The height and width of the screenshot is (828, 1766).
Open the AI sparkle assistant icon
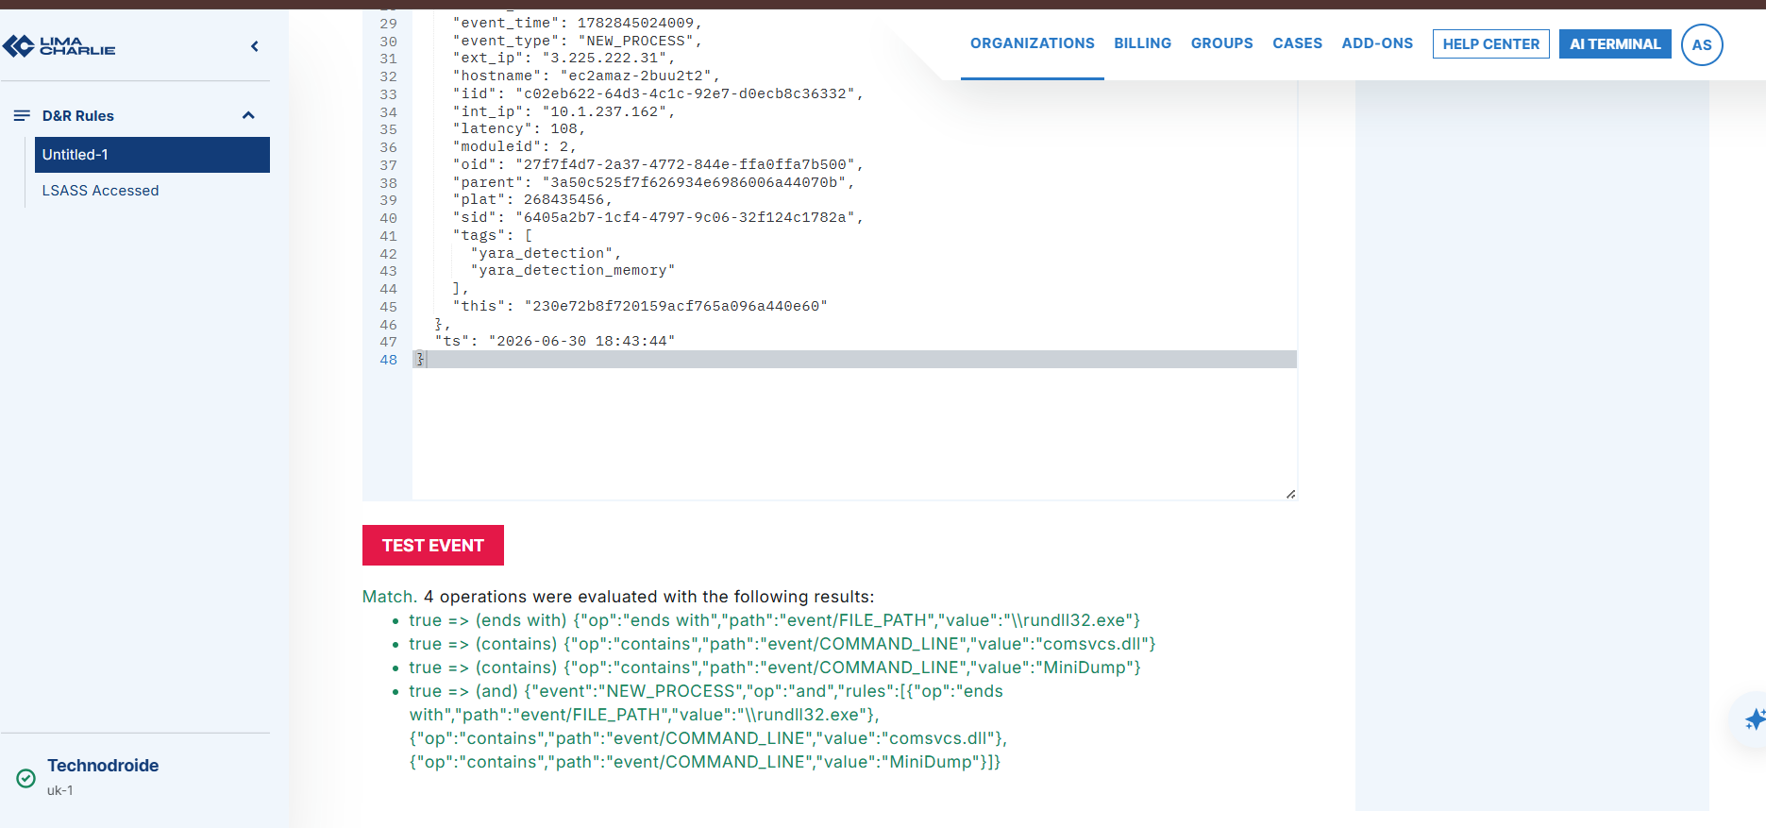pyautogui.click(x=1754, y=720)
